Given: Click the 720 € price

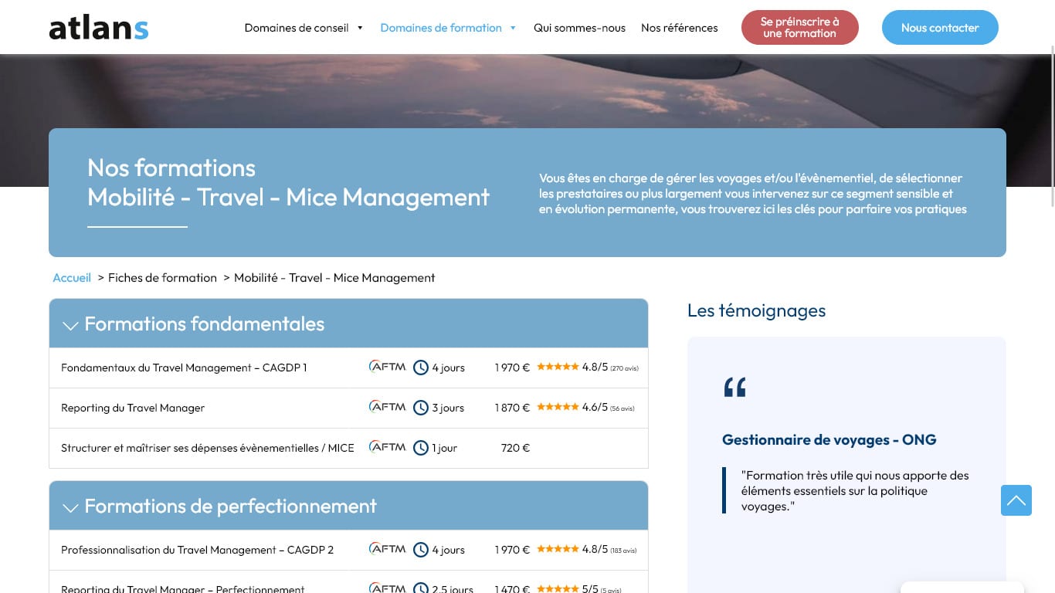Looking at the screenshot, I should point(515,448).
